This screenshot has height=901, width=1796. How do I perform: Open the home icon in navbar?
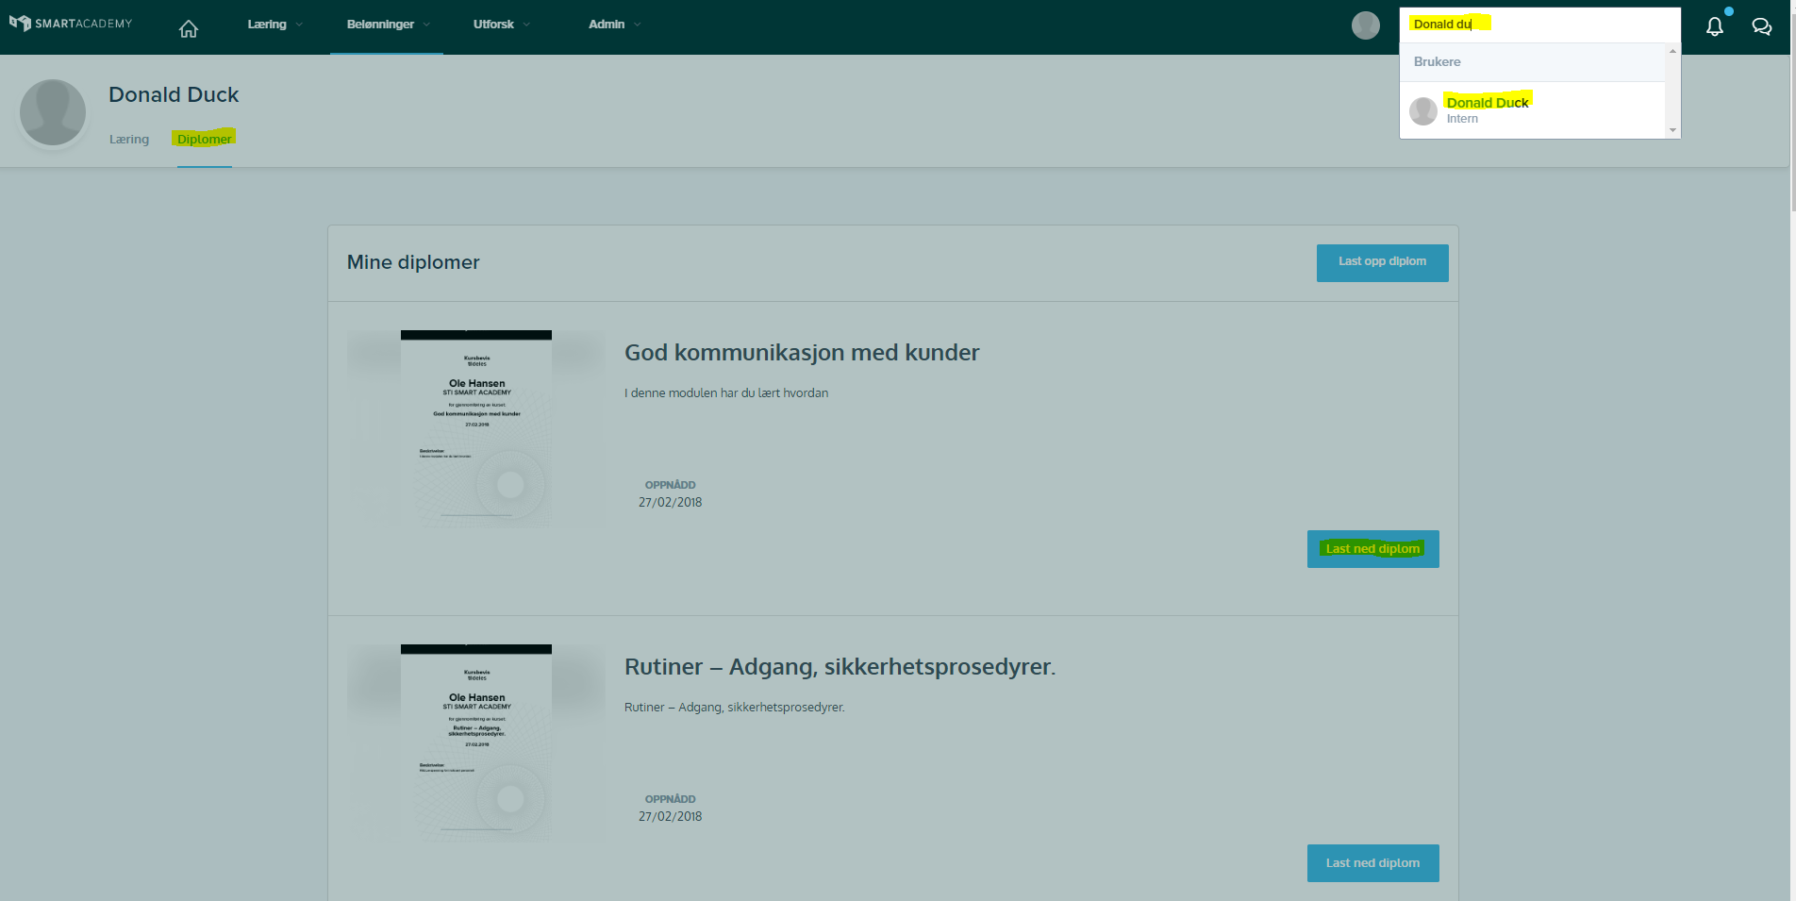point(189,28)
